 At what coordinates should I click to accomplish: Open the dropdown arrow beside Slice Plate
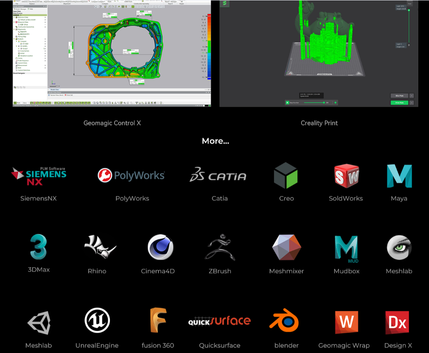pyautogui.click(x=412, y=95)
